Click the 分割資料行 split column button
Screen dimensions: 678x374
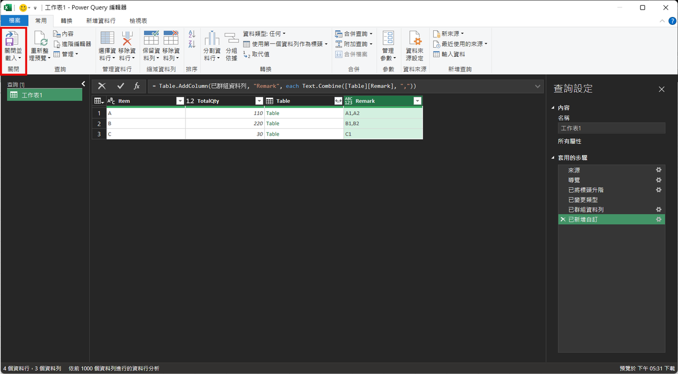coord(212,46)
